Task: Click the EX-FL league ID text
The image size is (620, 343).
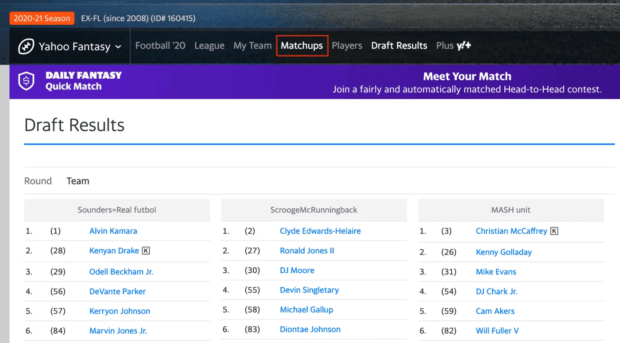Action: coord(138,18)
